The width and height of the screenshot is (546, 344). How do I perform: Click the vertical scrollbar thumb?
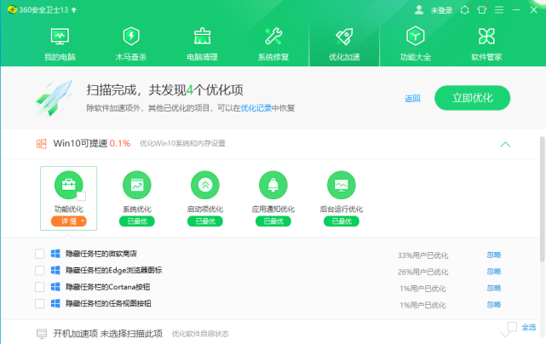(543, 198)
